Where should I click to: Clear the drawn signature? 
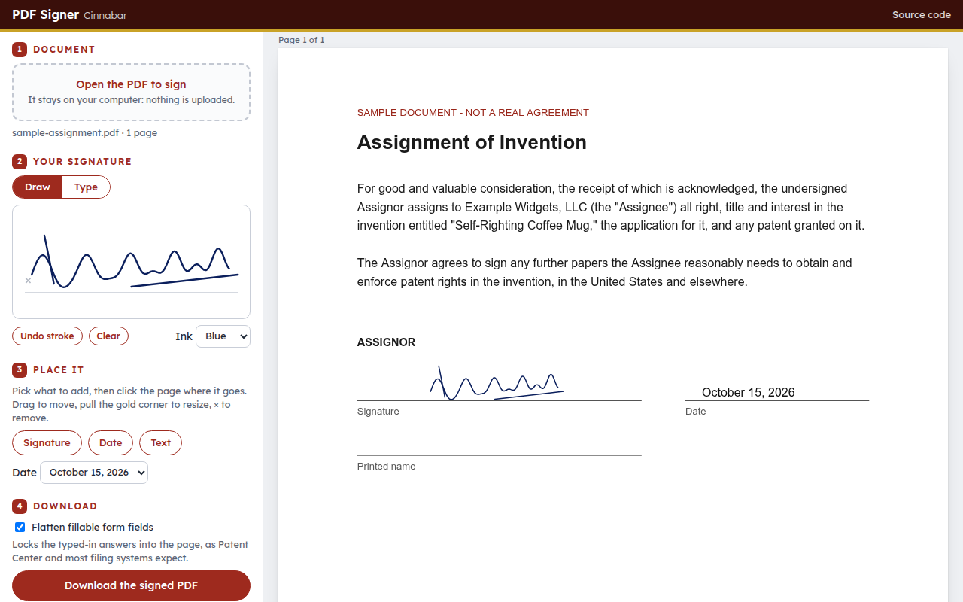pos(108,336)
